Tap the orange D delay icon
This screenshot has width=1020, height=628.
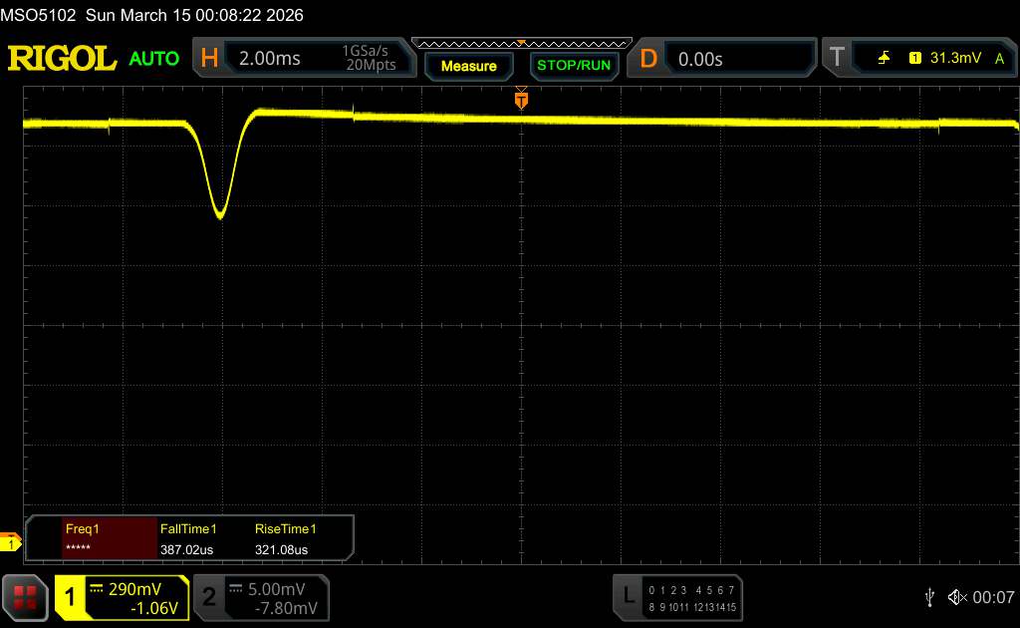[x=648, y=59]
